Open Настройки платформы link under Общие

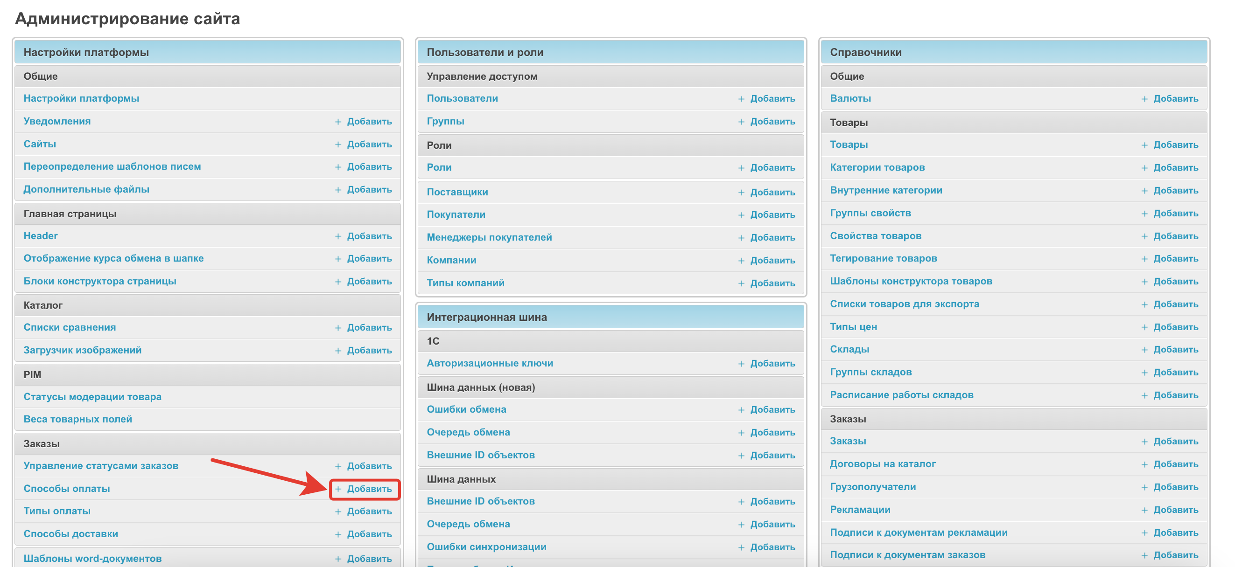point(82,98)
